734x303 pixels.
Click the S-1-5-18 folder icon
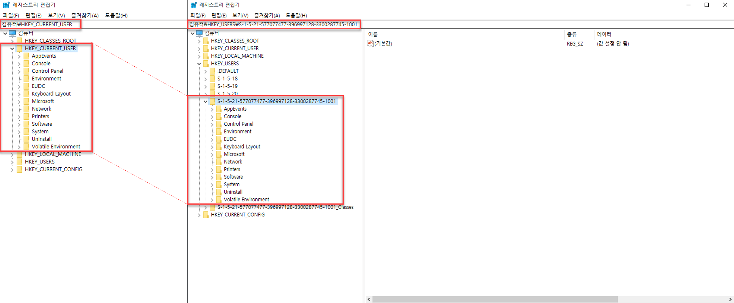click(212, 78)
